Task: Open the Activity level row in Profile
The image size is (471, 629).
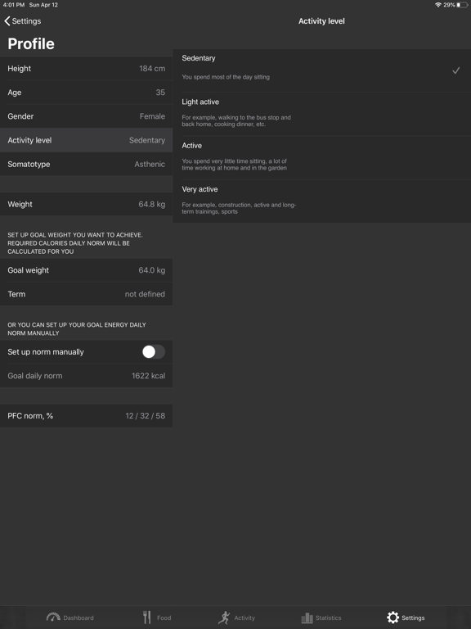Action: pos(86,140)
